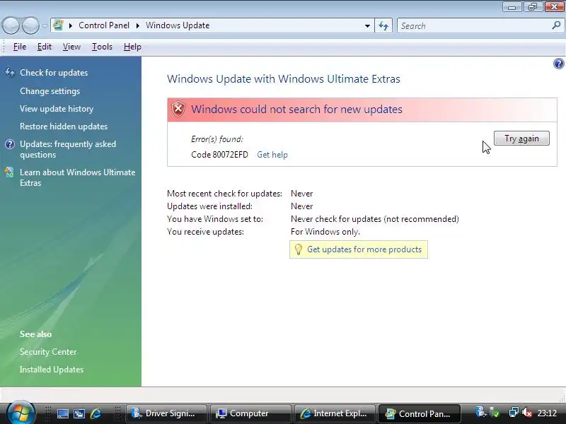
Task: Open the Help menu
Action: click(132, 47)
